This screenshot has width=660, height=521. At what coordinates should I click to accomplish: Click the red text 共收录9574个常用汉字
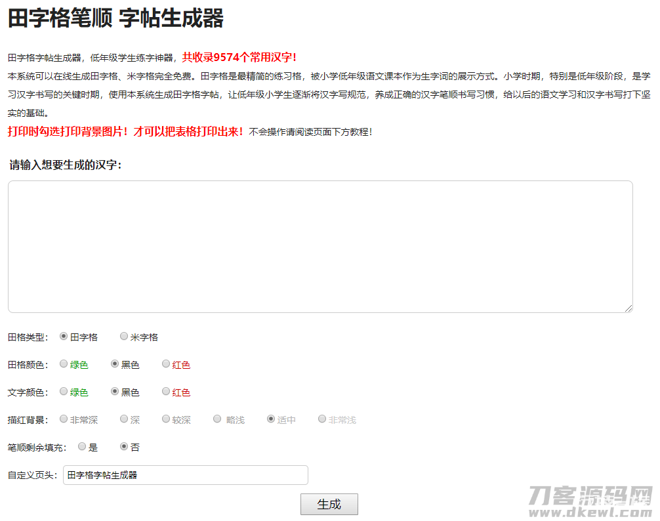click(x=239, y=57)
